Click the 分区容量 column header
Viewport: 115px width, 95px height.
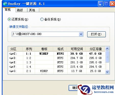(96, 49)
